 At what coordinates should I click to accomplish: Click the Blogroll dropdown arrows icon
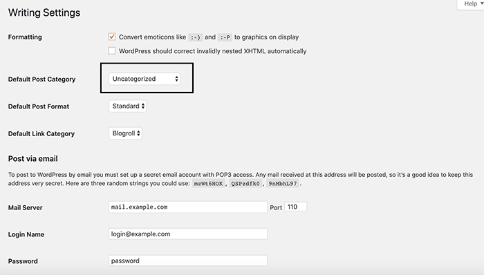coord(138,133)
